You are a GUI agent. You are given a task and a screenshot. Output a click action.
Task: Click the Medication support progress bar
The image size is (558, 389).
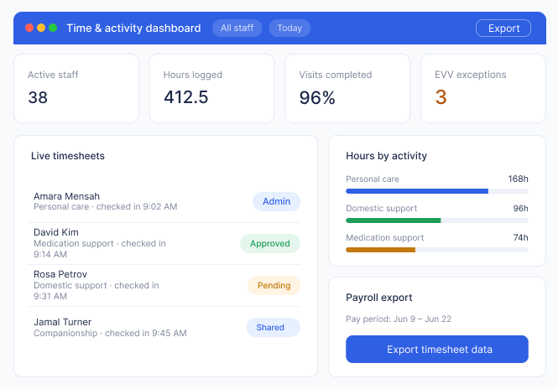pos(437,250)
